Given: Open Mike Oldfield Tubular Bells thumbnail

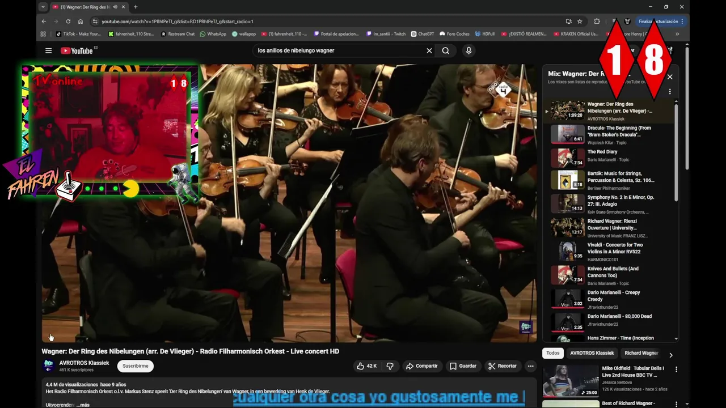Looking at the screenshot, I should coord(571,381).
